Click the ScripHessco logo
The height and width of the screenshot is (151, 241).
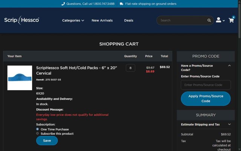click(x=22, y=20)
